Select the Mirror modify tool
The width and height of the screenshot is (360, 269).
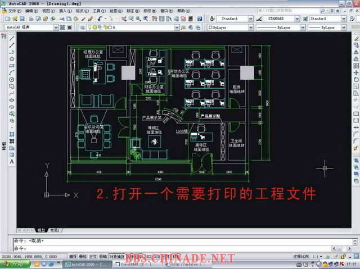tap(356, 52)
